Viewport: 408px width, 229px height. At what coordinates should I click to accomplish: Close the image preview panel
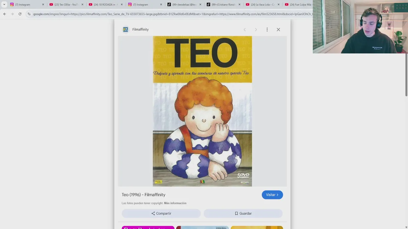tap(278, 30)
